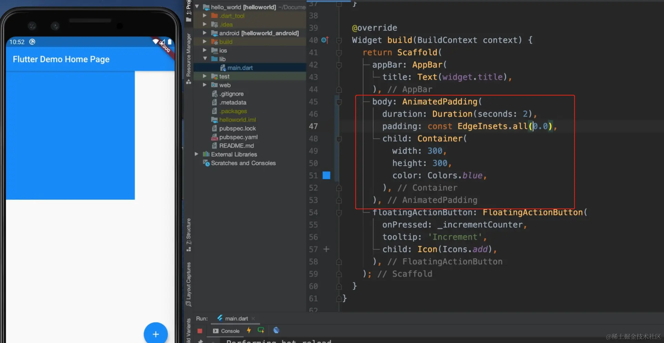The width and height of the screenshot is (664, 343).
Task: Expand the .dart_tool folder
Action: (205, 15)
